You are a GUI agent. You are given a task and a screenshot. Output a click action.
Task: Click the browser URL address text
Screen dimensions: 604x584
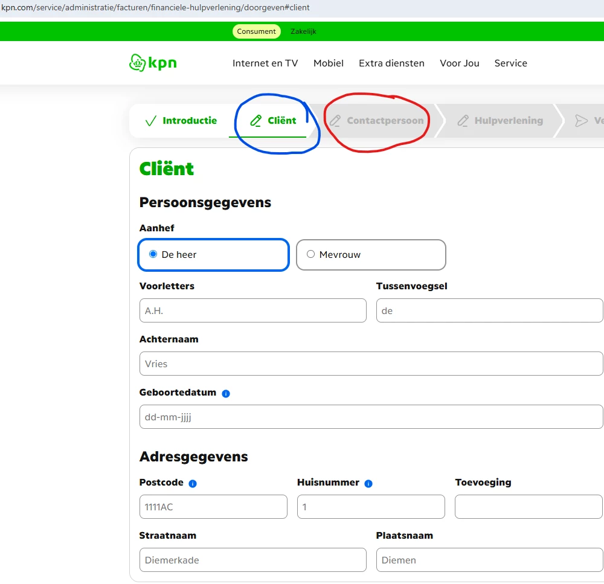pos(155,8)
